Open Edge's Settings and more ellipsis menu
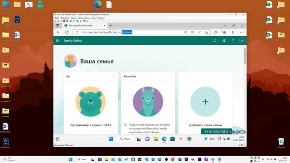Image resolution: width=290 pixels, height=163 pixels. 241,32
